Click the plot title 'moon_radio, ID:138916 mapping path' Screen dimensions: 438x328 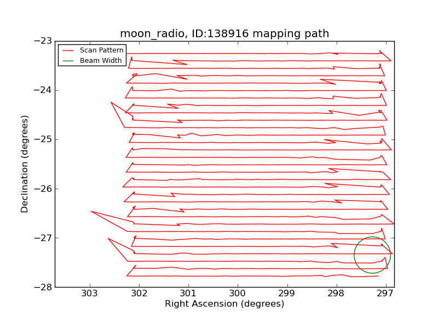pos(224,34)
